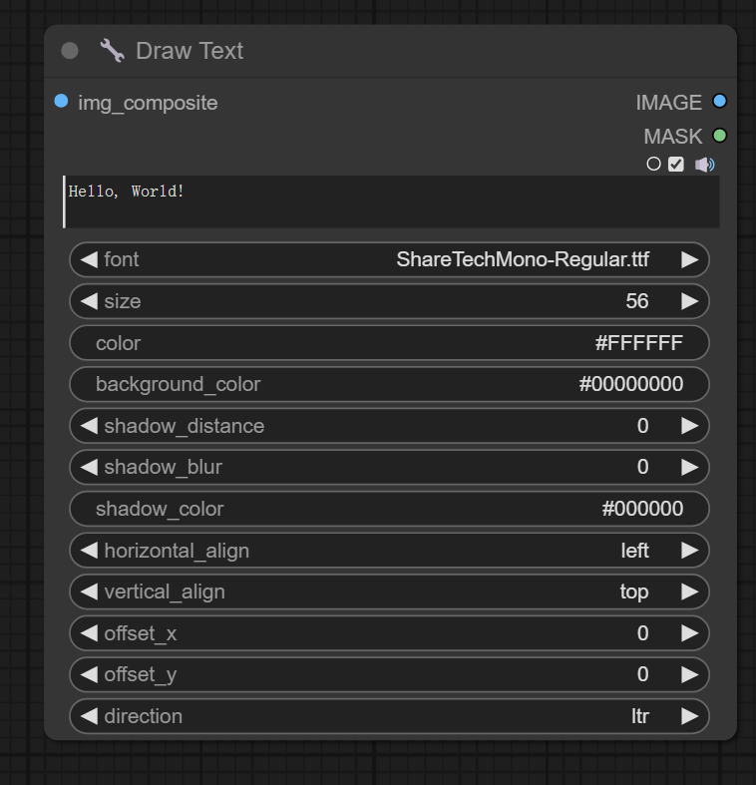Select the empty radio circle above text box

653,165
